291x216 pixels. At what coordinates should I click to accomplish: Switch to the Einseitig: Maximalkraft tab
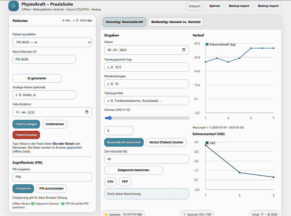pyautogui.click(x=124, y=22)
